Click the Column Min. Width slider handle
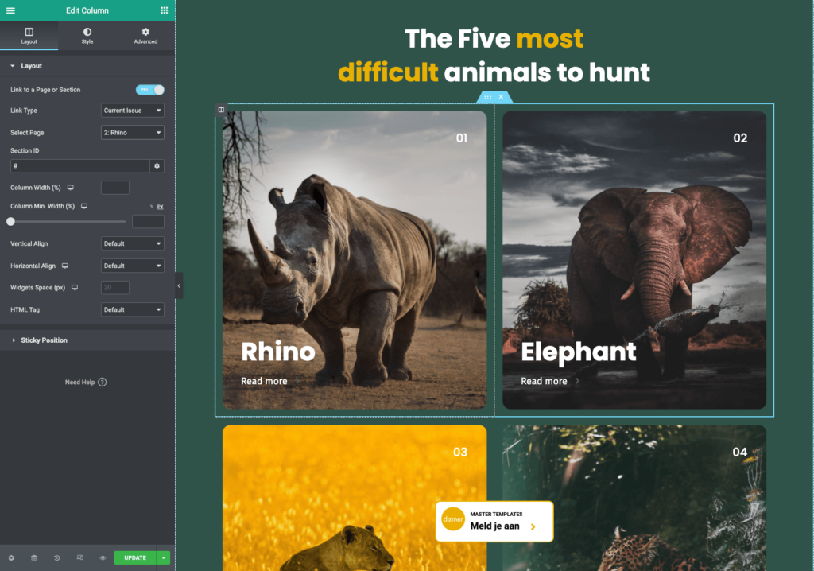The height and width of the screenshot is (571, 814). click(x=11, y=222)
